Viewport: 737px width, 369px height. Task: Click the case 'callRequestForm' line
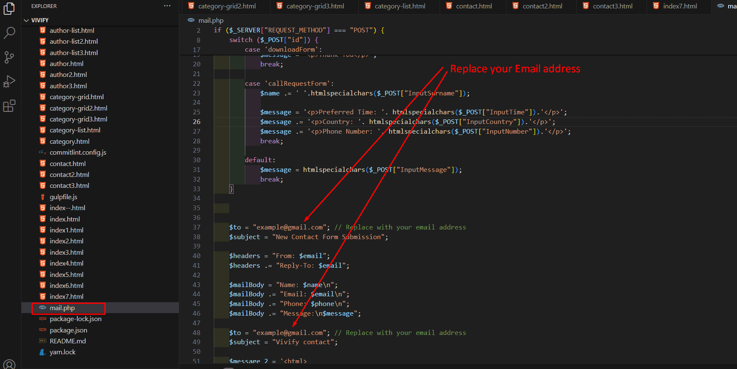tap(289, 83)
